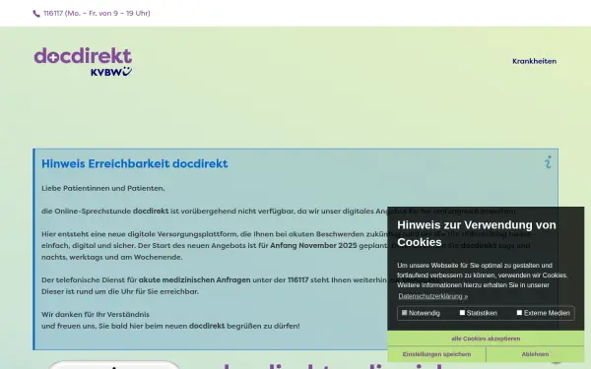
Task: Click Einstellungen speichern button
Action: click(436, 354)
